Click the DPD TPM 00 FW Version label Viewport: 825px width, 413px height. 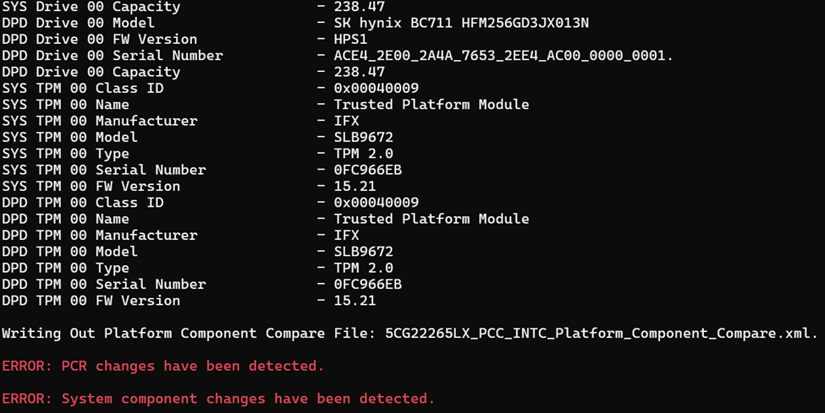pyautogui.click(x=91, y=301)
